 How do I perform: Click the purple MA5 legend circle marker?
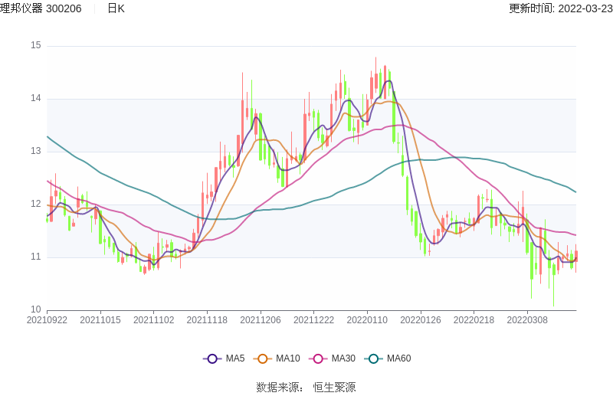(x=212, y=358)
